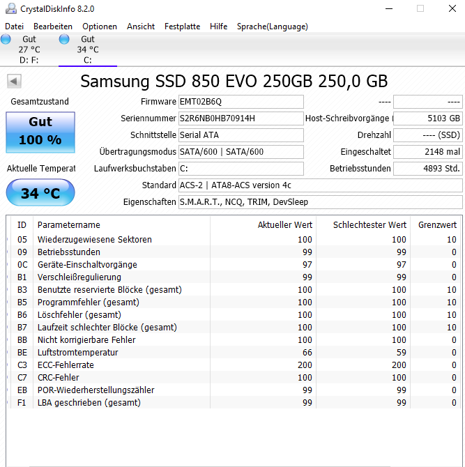Click the previous disk arrow button
Screen dimensions: 465x467
(x=14, y=81)
